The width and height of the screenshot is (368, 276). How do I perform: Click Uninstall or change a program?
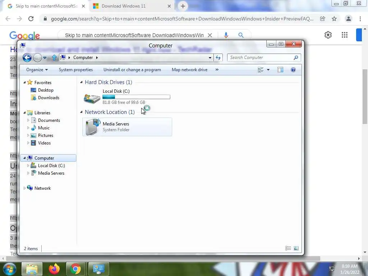coord(132,70)
